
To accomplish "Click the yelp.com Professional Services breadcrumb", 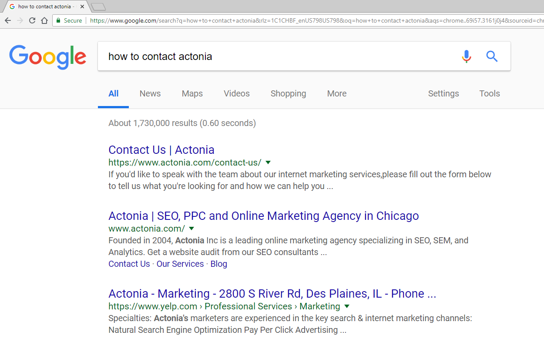I will [x=224, y=306].
